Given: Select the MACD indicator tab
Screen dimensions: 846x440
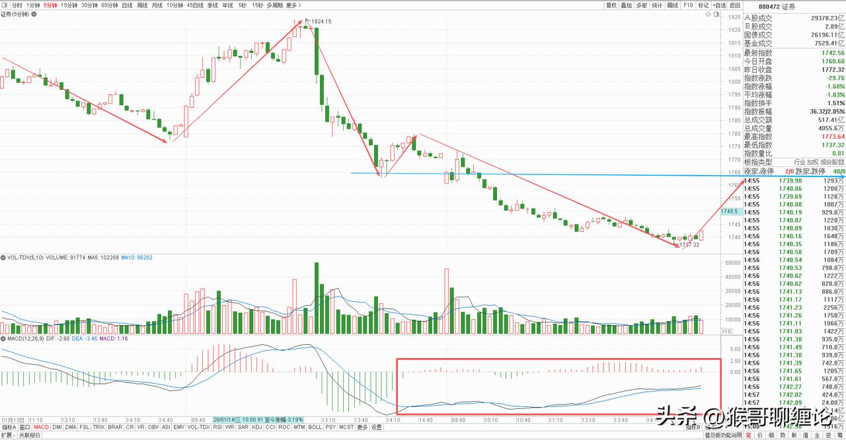Looking at the screenshot, I should click(x=42, y=427).
